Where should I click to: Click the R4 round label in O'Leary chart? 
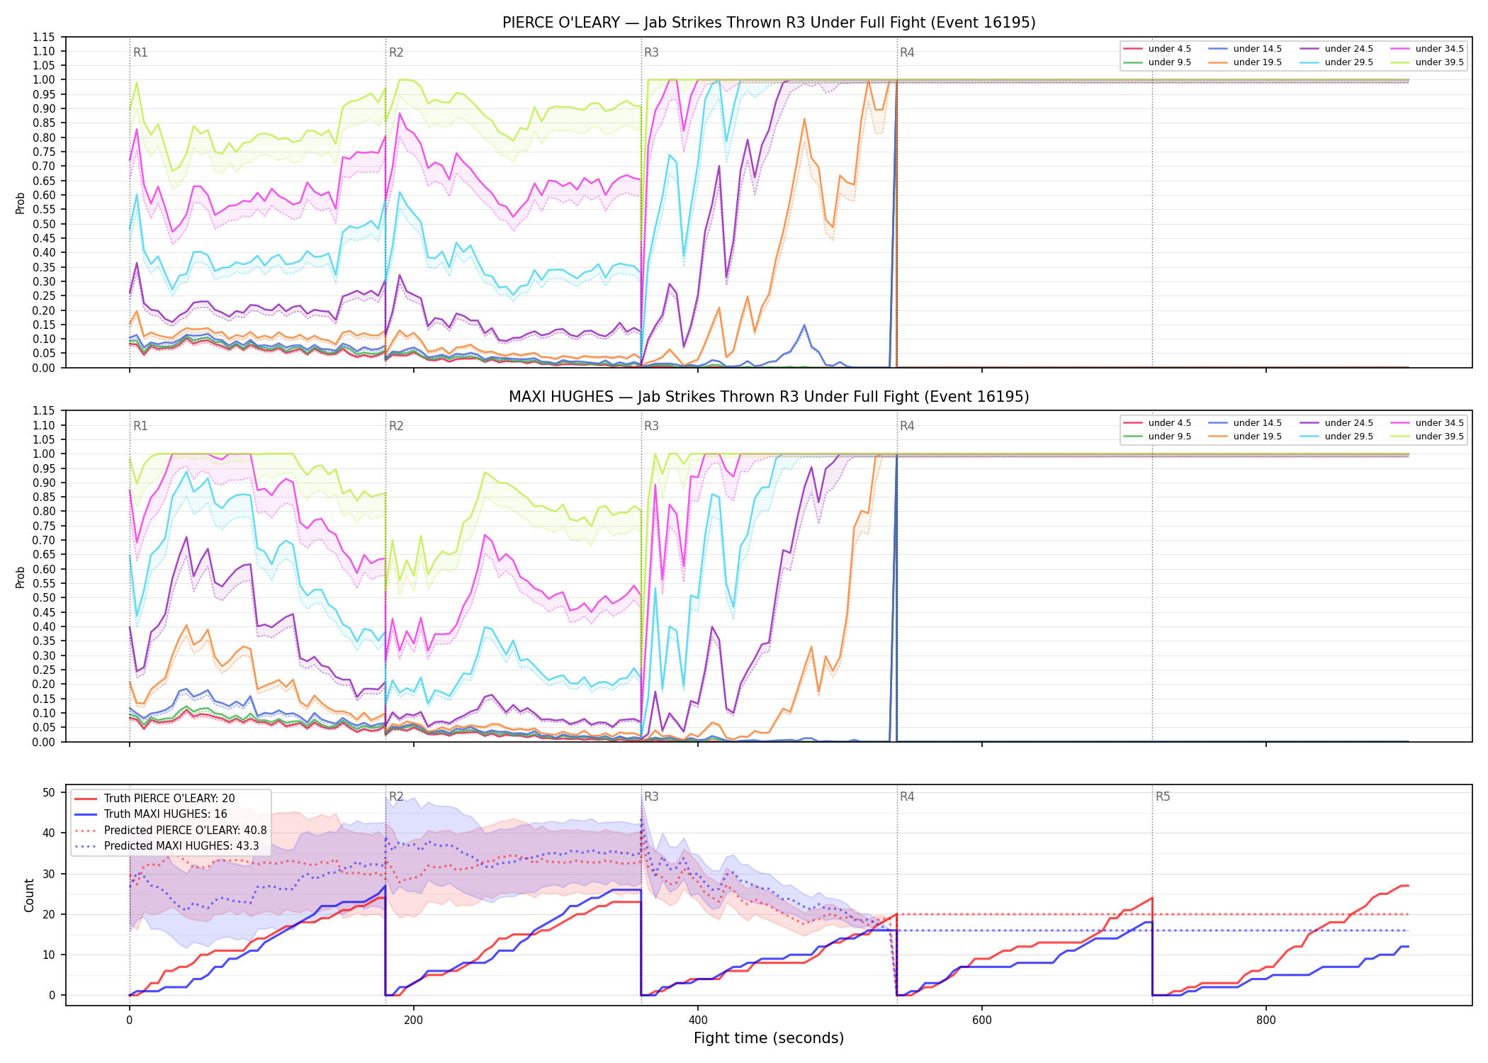coord(907,52)
